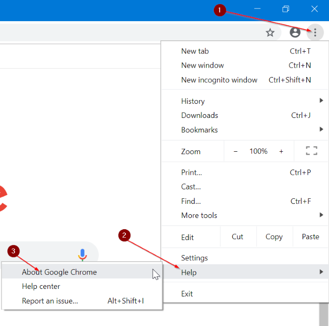Open the profile avatar icon
The image size is (329, 326).
[x=295, y=32]
